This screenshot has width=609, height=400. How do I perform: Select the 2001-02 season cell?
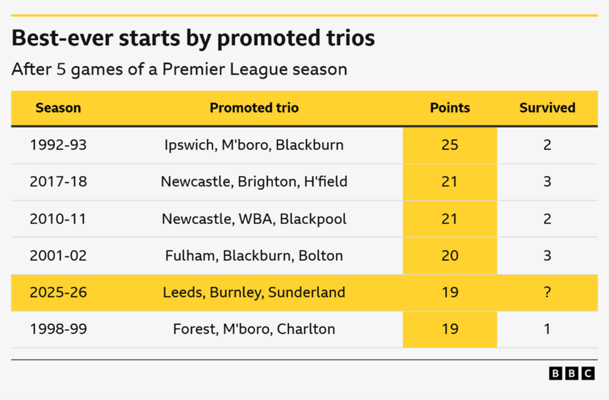click(58, 256)
